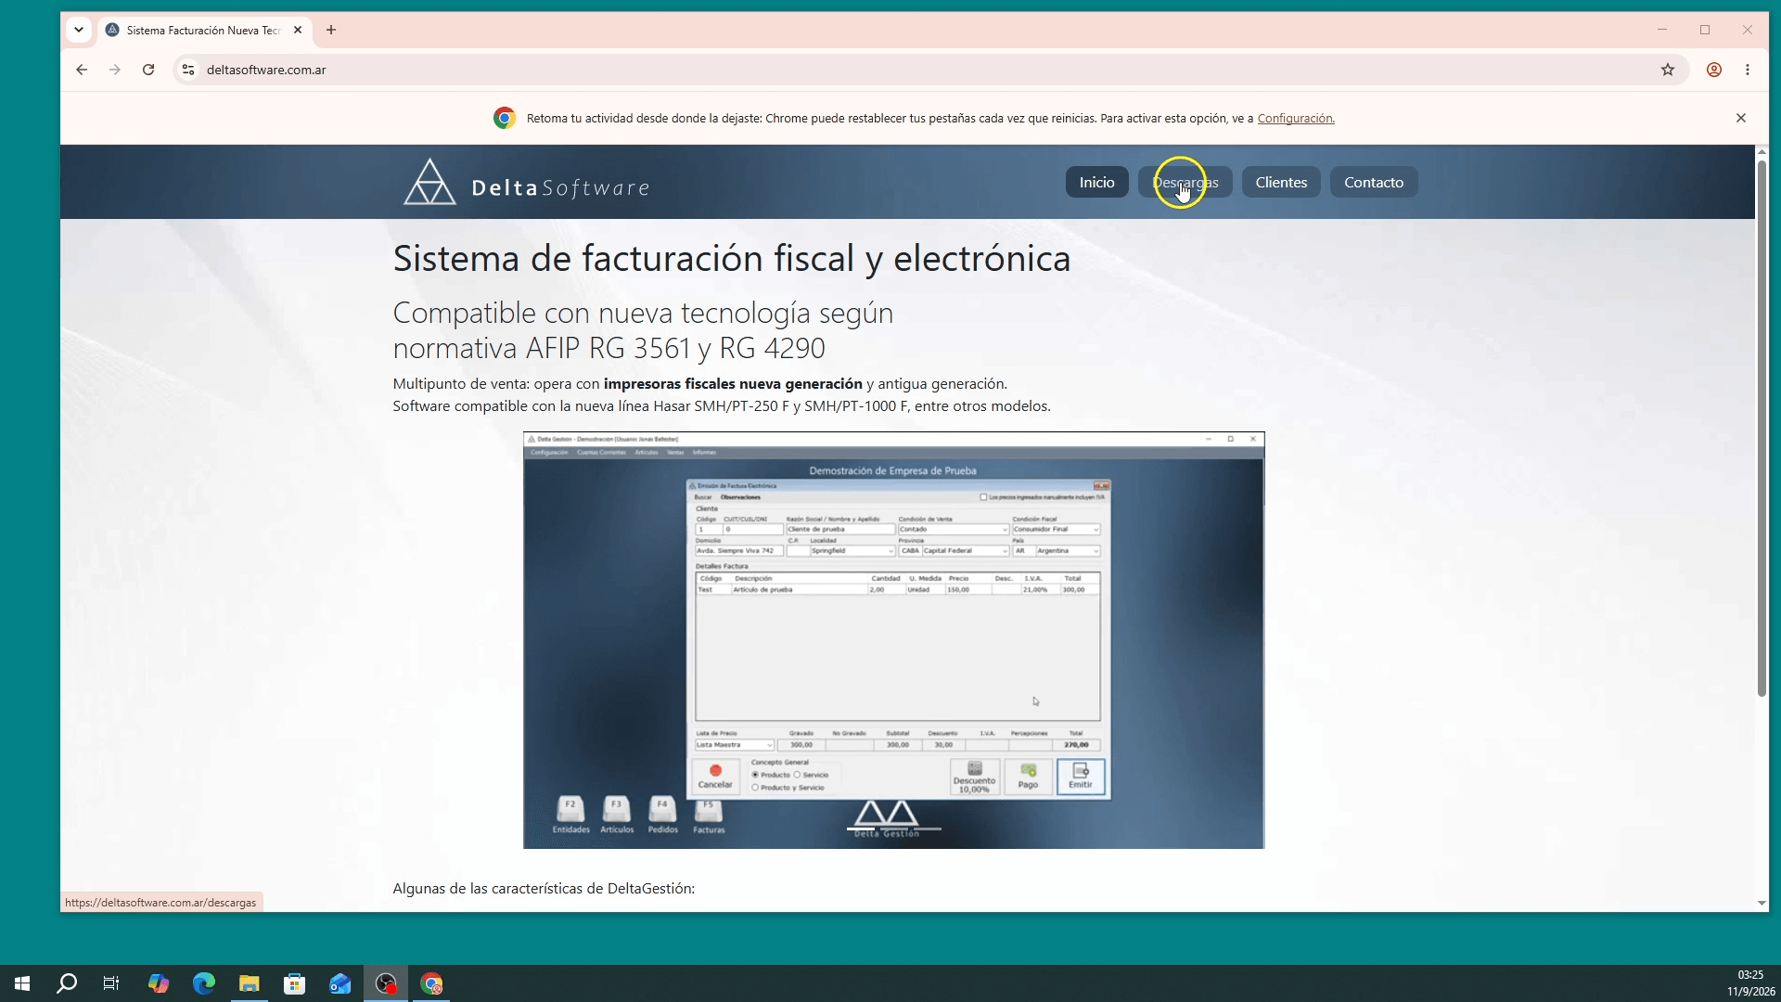Click the DeltaSoftware triangle logo
1781x1002 pixels.
point(429,182)
